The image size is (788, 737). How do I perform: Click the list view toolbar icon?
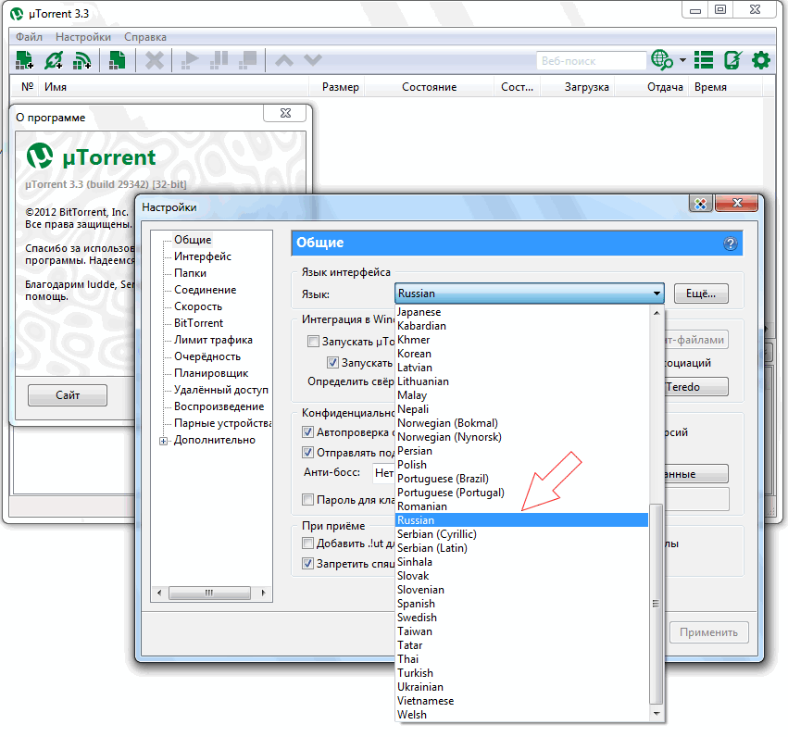pos(704,60)
